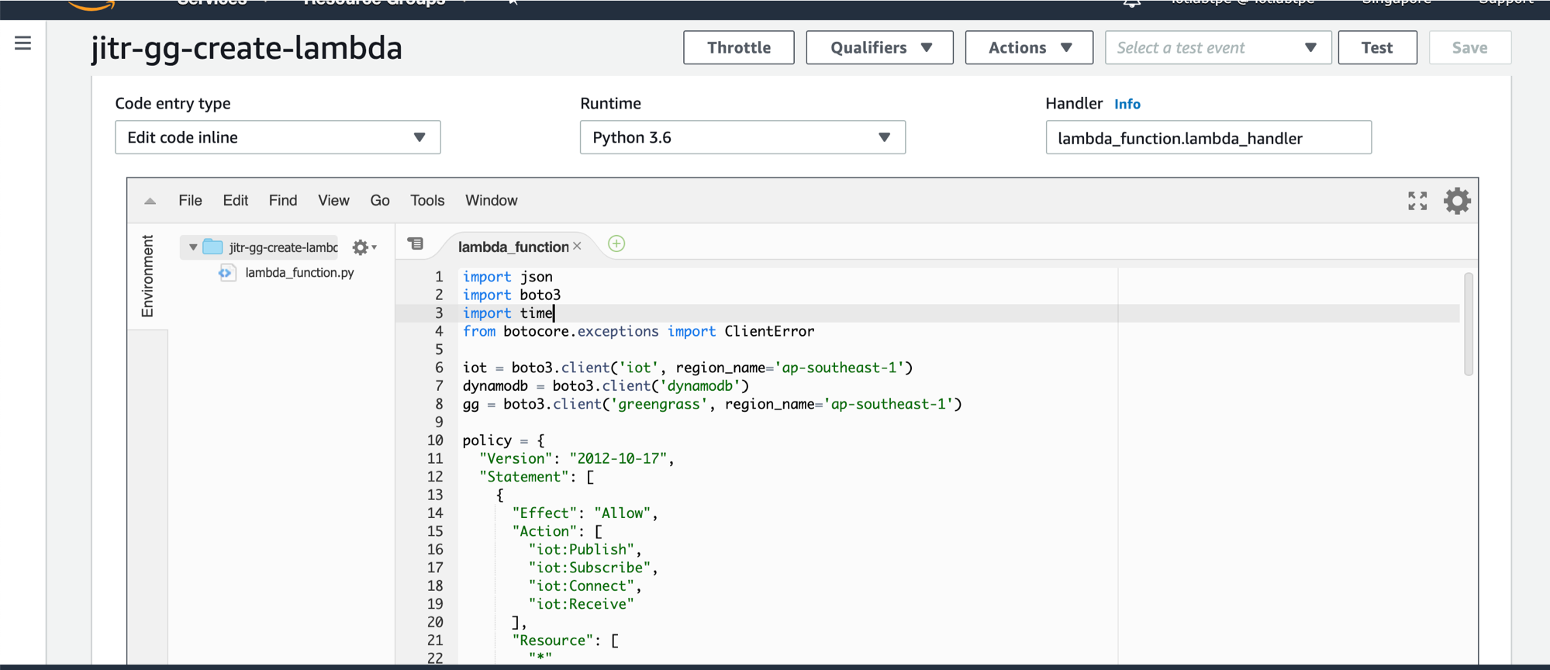Click the Handler input field
The height and width of the screenshot is (670, 1550).
(x=1208, y=137)
